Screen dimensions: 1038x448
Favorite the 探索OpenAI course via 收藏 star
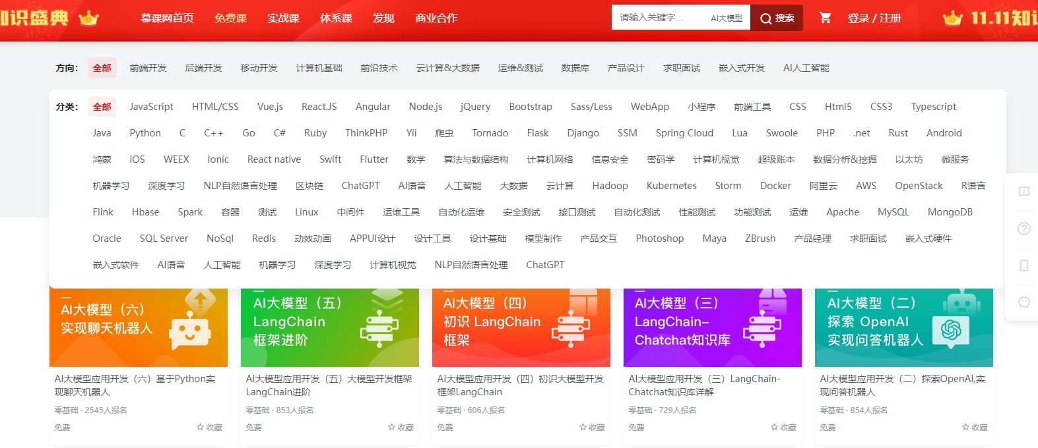975,428
